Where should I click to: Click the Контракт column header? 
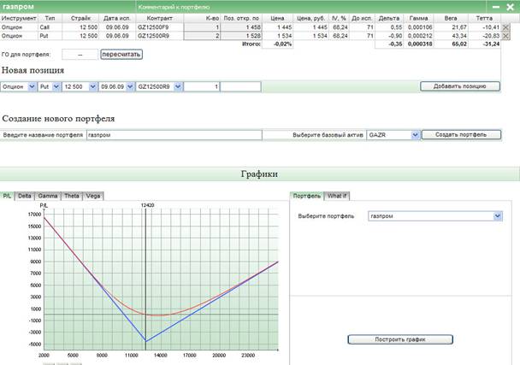point(160,18)
